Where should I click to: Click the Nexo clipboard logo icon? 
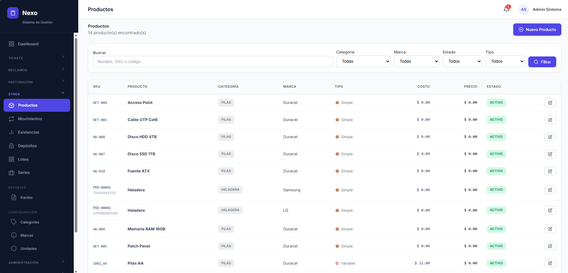[x=13, y=13]
